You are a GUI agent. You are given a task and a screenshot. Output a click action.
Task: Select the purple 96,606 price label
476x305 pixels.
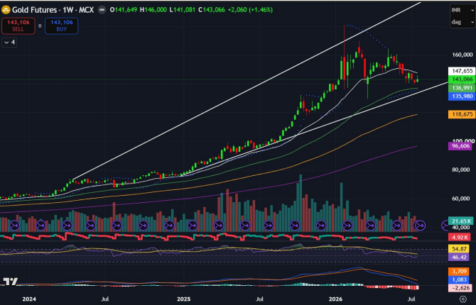click(x=460, y=146)
